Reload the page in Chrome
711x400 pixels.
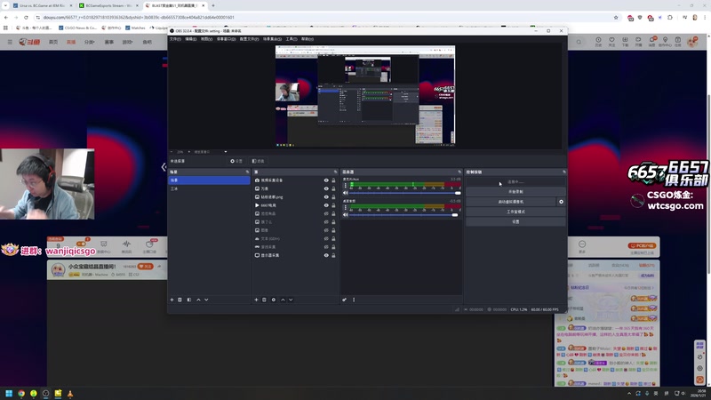point(26,17)
